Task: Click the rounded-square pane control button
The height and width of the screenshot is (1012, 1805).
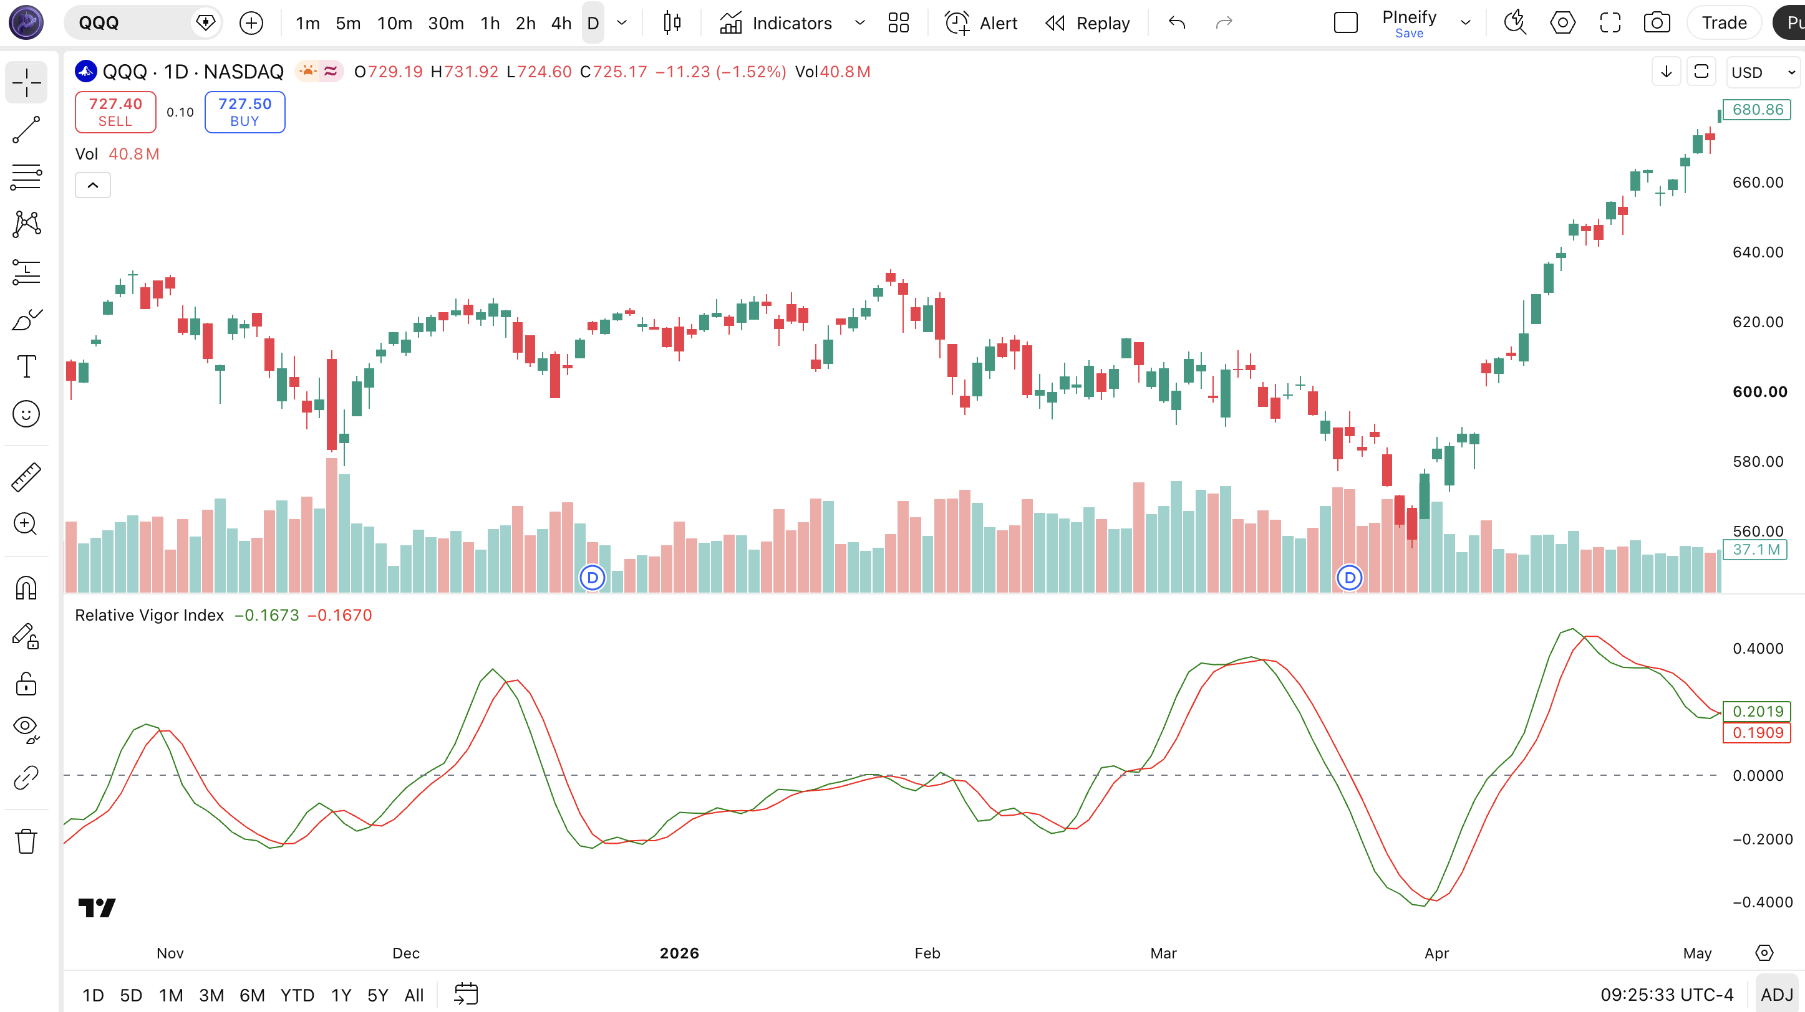Action: click(x=1701, y=72)
